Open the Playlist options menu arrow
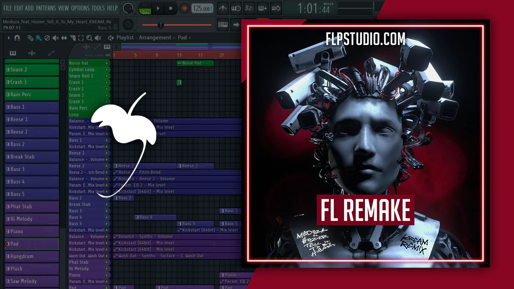The width and height of the screenshot is (514, 289). pos(9,38)
